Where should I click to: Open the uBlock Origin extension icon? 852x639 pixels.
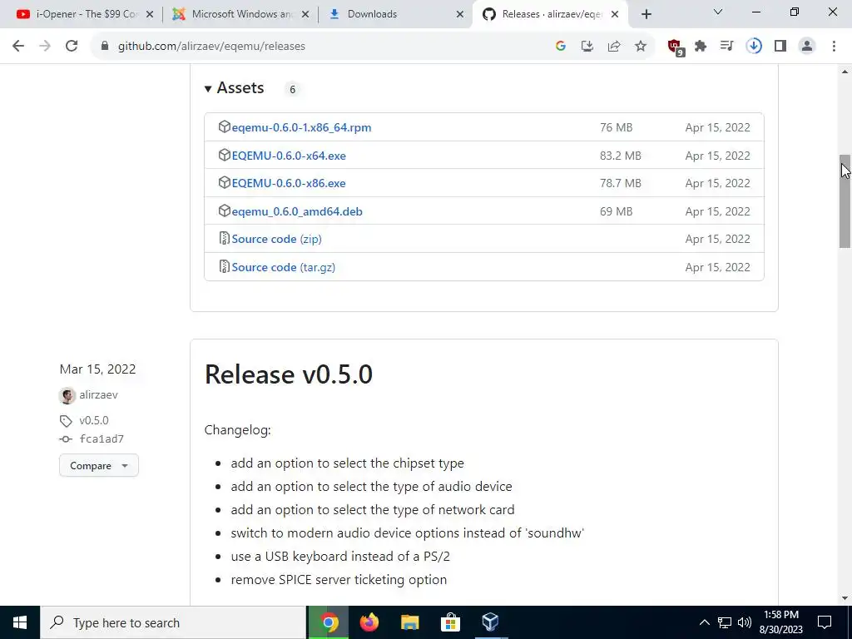pyautogui.click(x=676, y=47)
